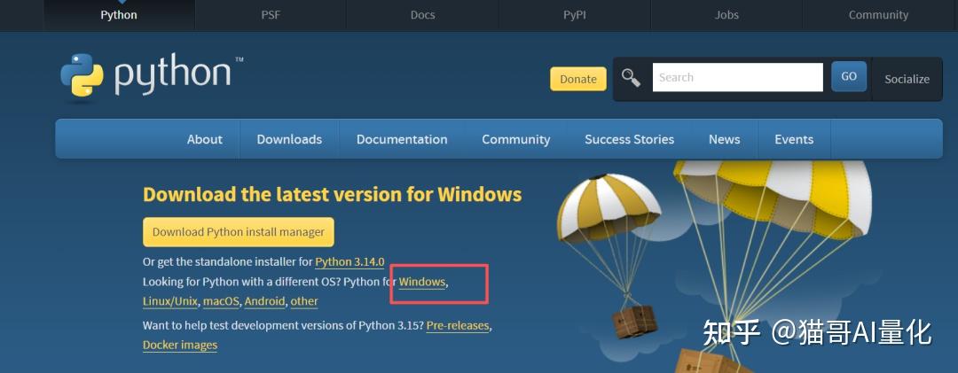This screenshot has height=373, width=958.
Task: Click the Python logo icon
Action: pos(82,75)
